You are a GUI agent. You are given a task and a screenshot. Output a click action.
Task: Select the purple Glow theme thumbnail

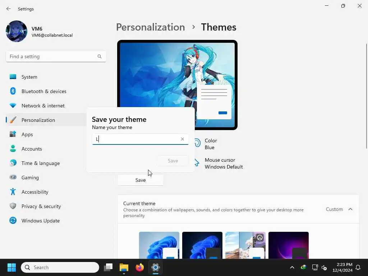coord(289,245)
